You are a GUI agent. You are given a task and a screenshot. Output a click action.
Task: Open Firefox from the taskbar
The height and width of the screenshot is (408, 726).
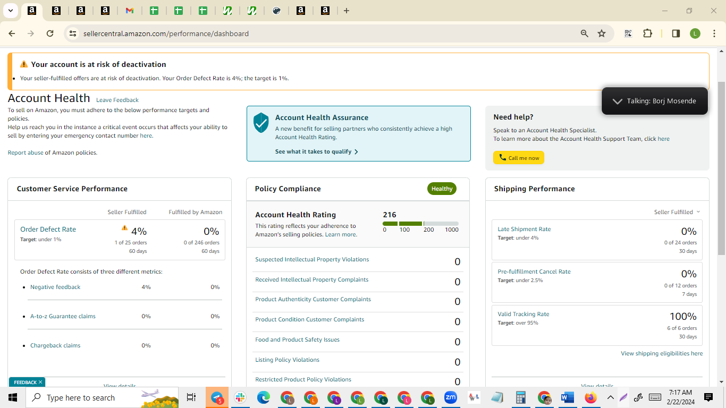[x=590, y=397]
